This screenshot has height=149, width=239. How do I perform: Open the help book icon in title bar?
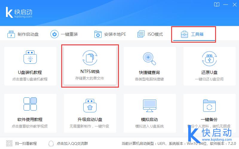click(217, 4)
